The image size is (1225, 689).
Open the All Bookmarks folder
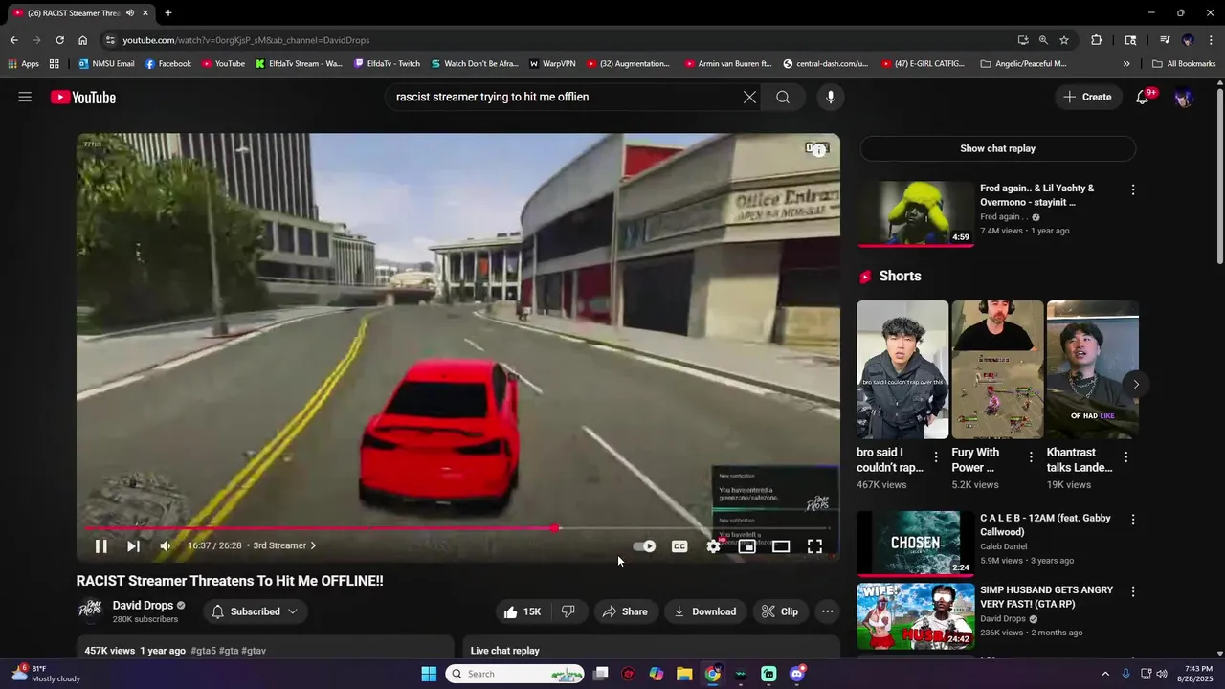tap(1184, 64)
